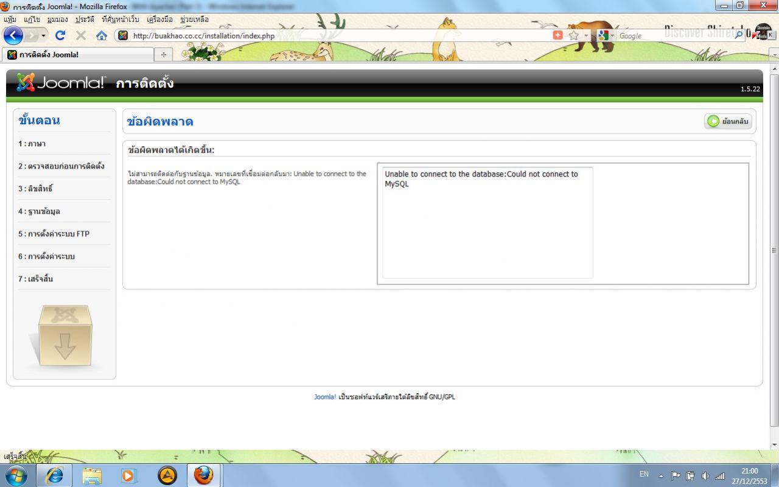779x487 pixels.
Task: Open the แก้ไข (Edit) menu
Action: point(32,19)
